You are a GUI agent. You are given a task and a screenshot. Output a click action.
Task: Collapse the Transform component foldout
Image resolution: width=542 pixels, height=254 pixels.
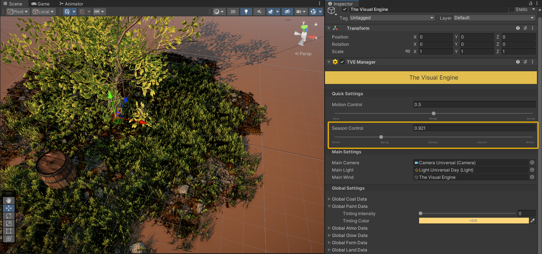coord(329,28)
